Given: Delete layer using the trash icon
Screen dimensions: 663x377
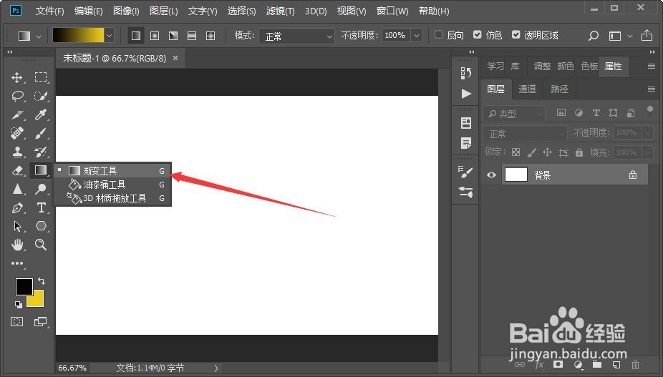Looking at the screenshot, I should click(635, 364).
